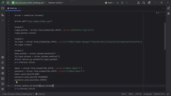Open Python Packages tool window

(x=3, y=57)
